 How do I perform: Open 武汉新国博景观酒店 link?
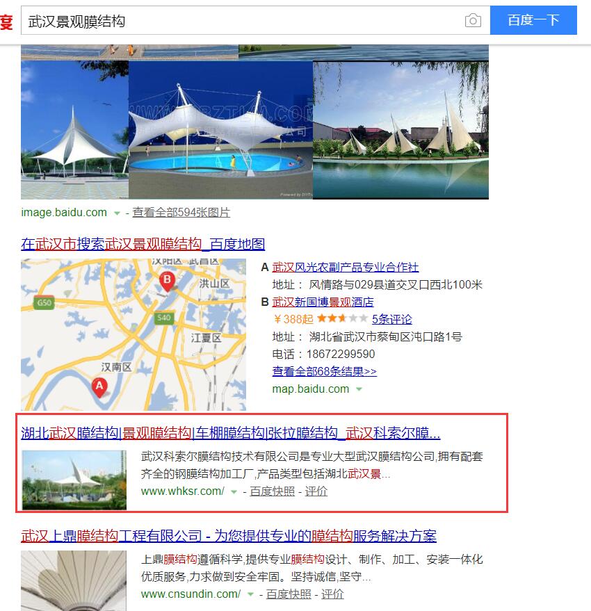pos(323,302)
